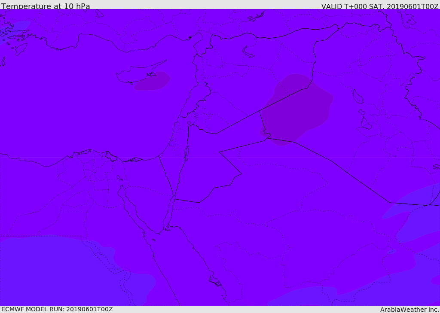Click the 'VALID T+000 SAT. 20190601T00Z' label

coord(380,6)
